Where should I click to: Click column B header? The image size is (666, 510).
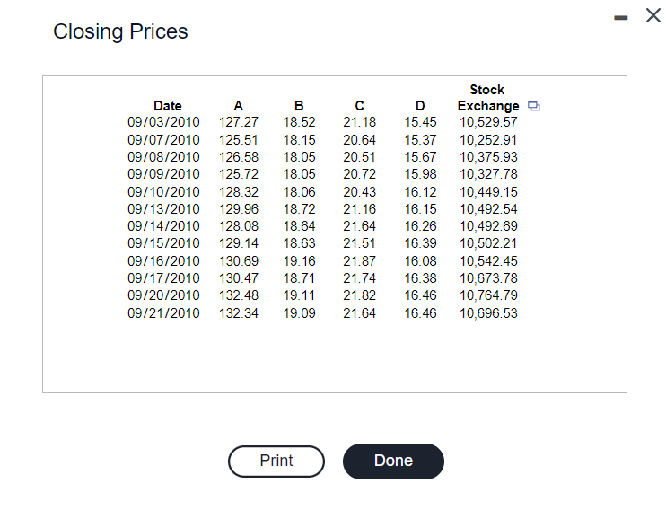(299, 106)
